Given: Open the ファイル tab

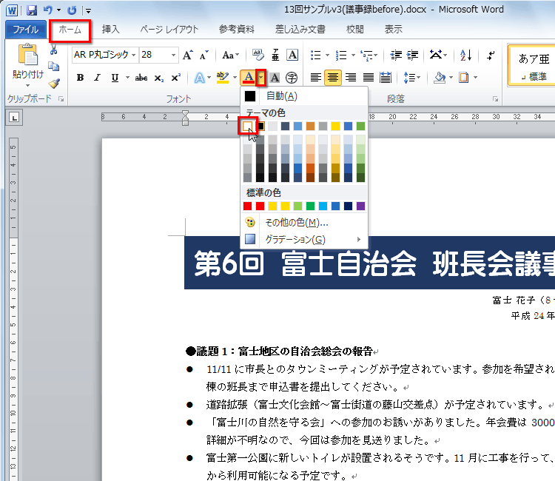Looking at the screenshot, I should pyautogui.click(x=25, y=30).
